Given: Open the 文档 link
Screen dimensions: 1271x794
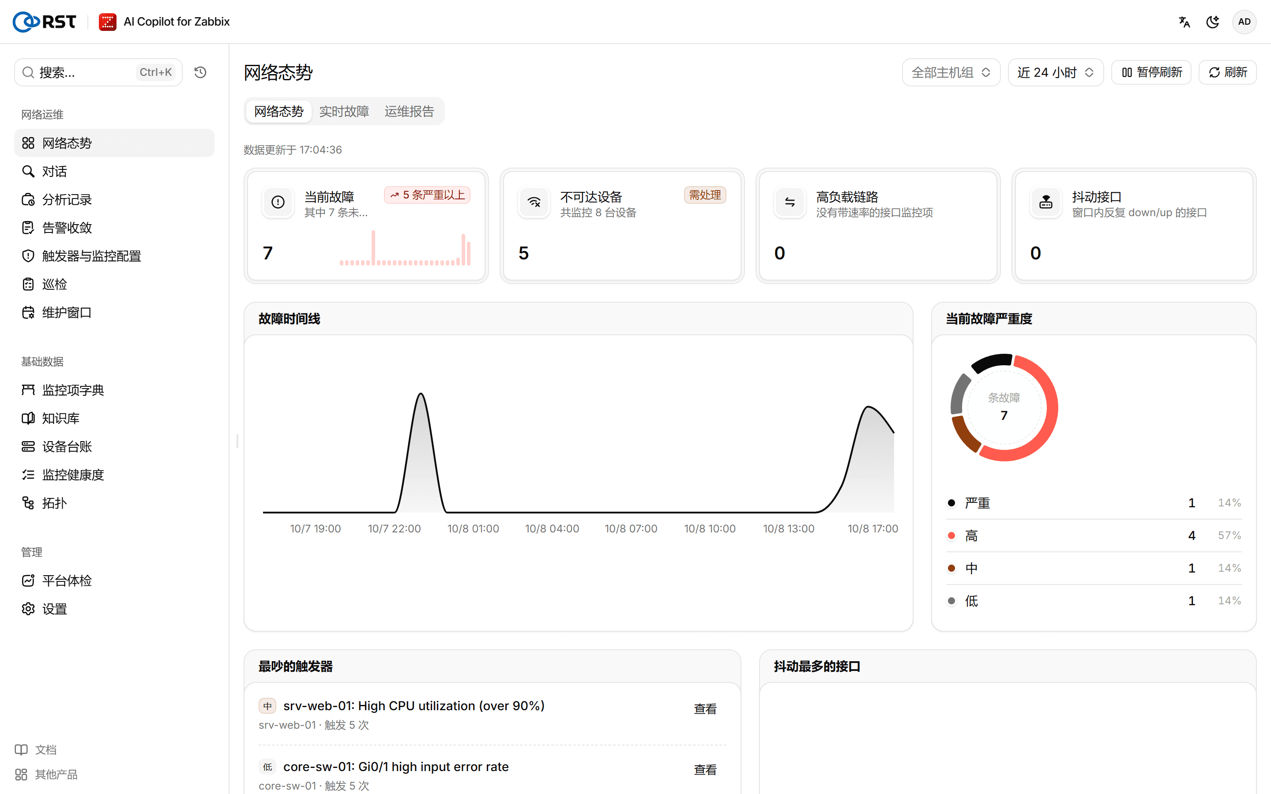Looking at the screenshot, I should coord(36,749).
